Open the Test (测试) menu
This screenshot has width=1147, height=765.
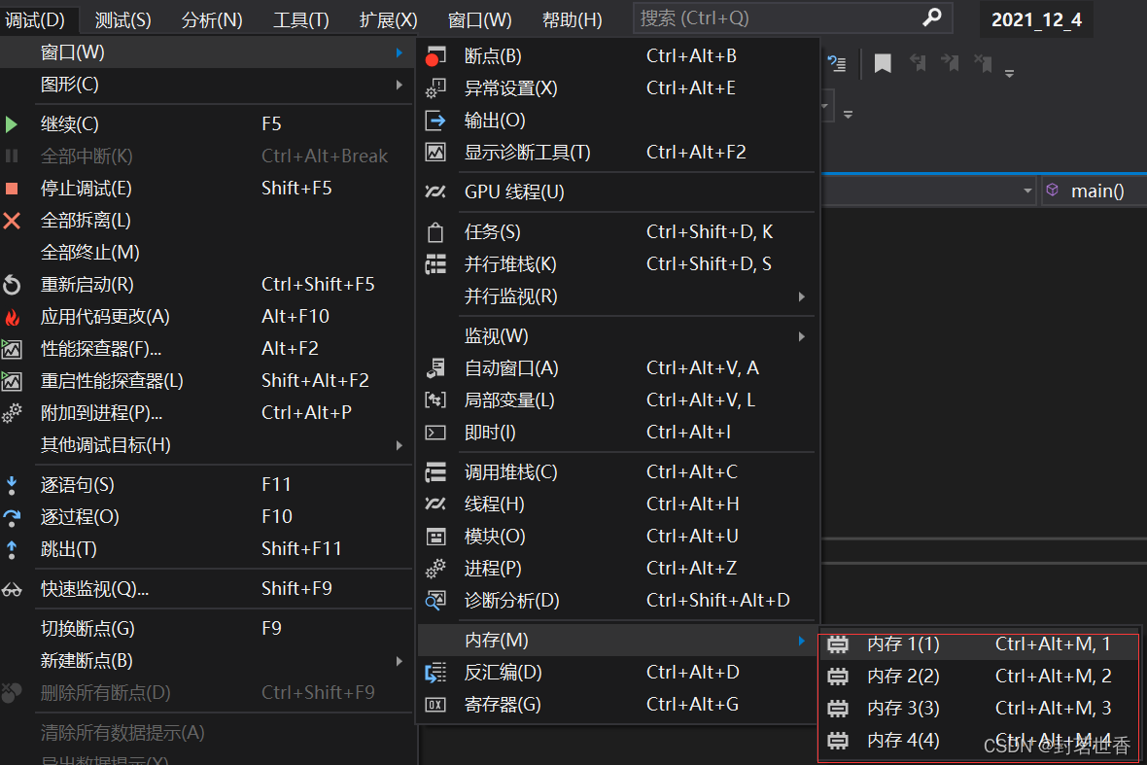123,19
